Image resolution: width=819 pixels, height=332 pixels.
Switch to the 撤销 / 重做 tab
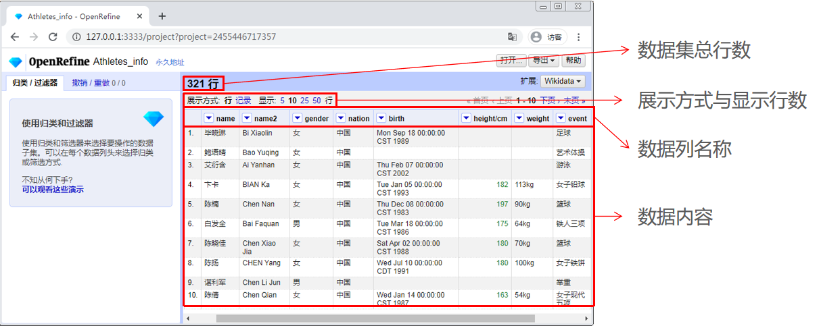click(99, 83)
